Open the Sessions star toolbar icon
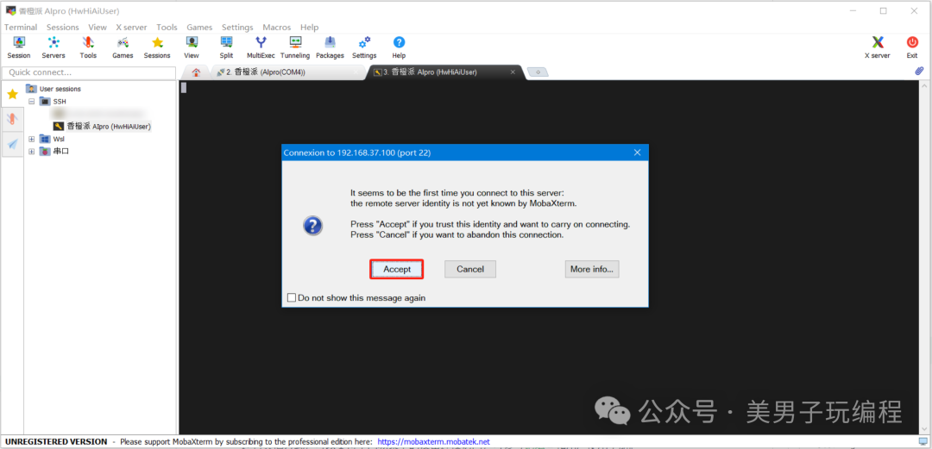932x449 pixels. [157, 47]
